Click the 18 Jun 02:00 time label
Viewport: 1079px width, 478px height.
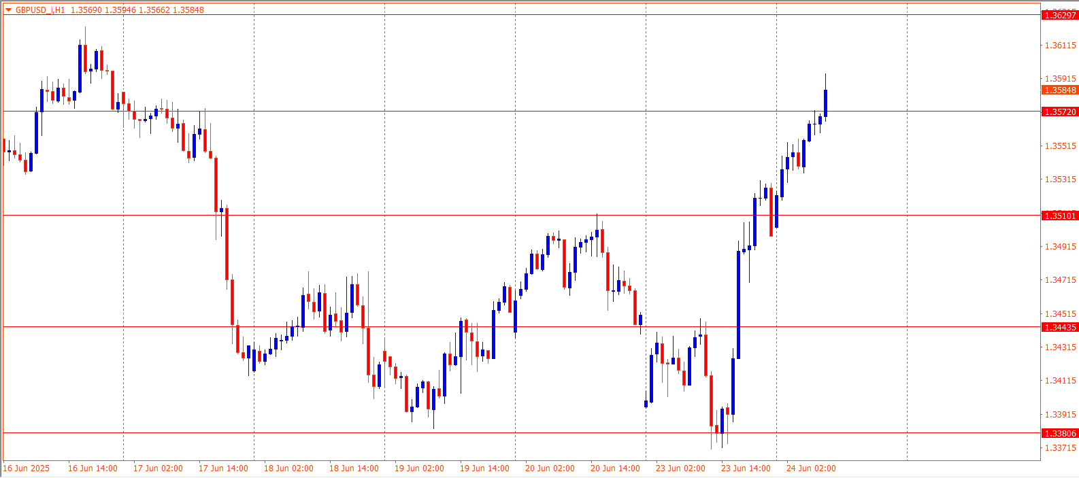pos(288,468)
